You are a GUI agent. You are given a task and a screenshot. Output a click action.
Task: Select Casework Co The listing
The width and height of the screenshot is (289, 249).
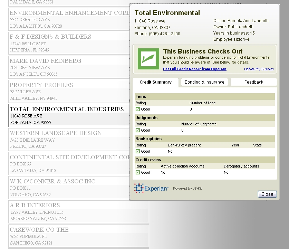79,236
